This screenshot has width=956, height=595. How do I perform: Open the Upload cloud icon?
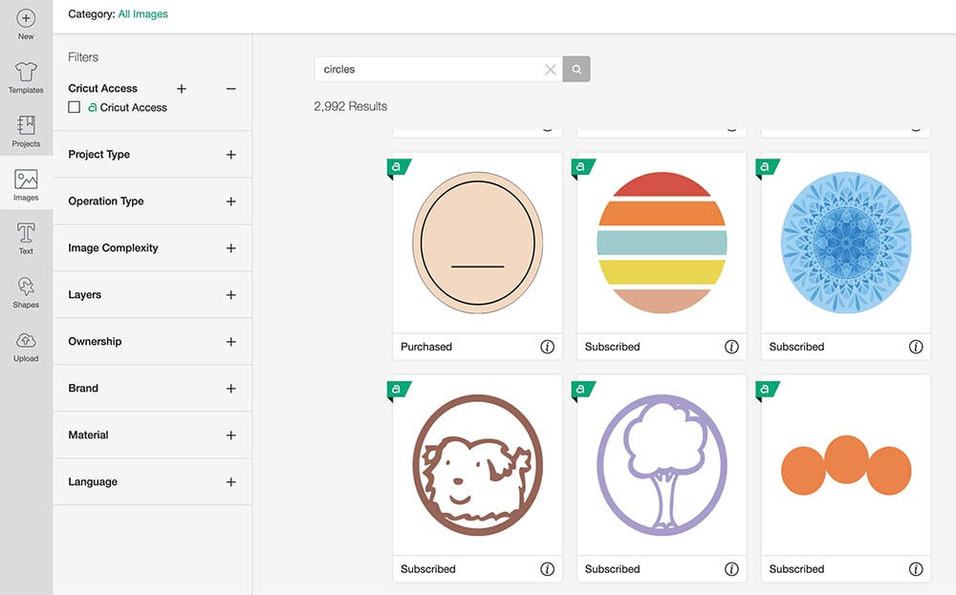point(26,340)
